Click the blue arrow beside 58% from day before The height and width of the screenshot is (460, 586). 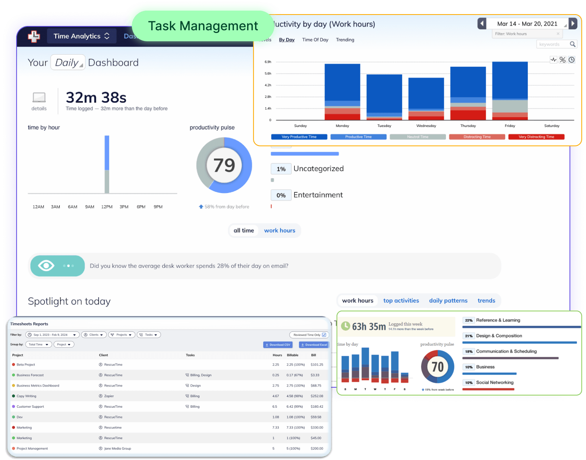coord(201,206)
